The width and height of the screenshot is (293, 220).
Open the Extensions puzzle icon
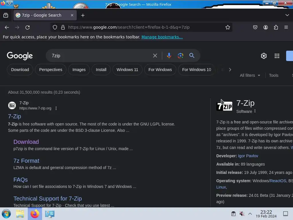pyautogui.click(x=276, y=27)
